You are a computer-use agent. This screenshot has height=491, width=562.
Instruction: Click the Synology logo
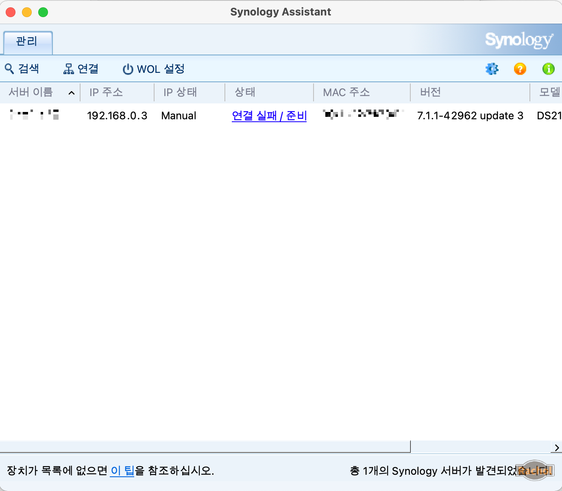519,40
